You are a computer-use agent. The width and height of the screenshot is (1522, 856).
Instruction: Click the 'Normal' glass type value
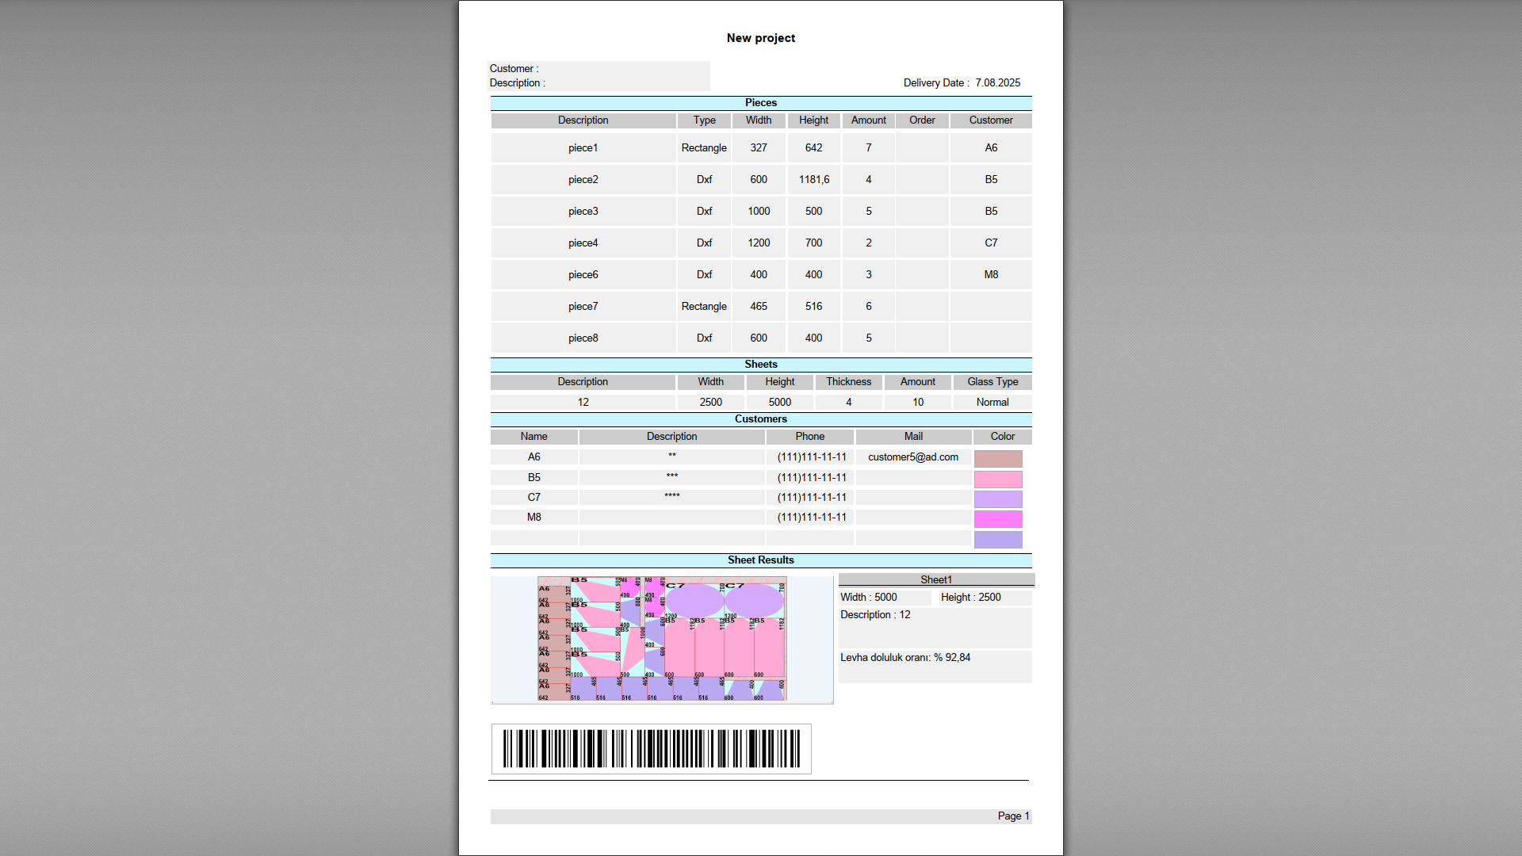click(992, 403)
